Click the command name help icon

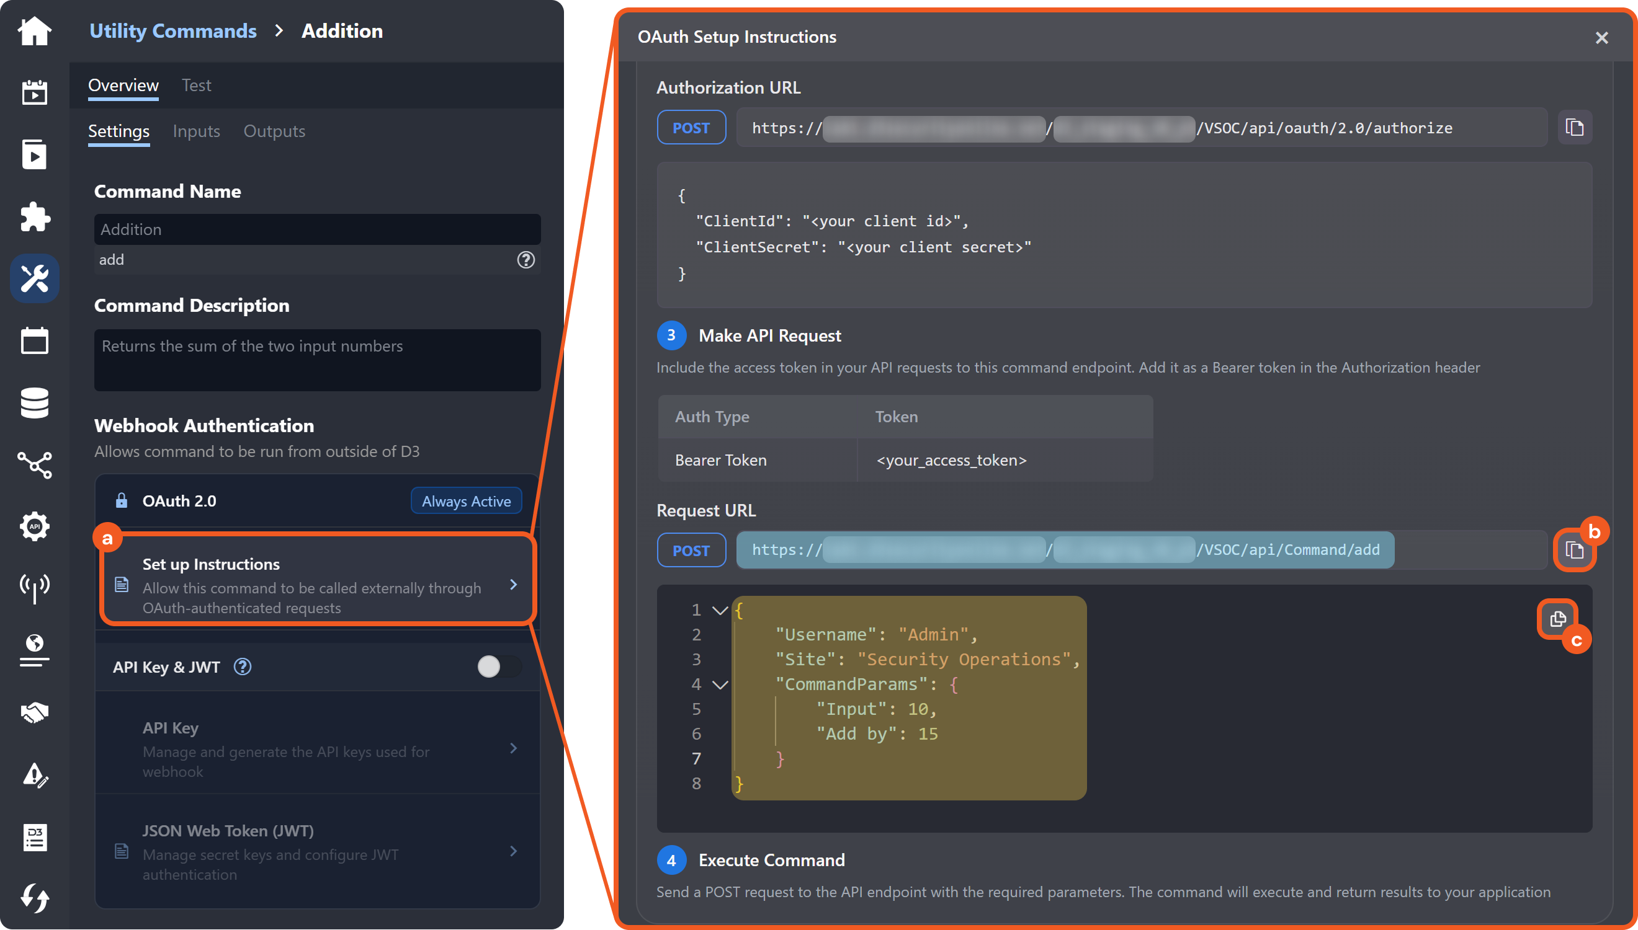pos(526,260)
